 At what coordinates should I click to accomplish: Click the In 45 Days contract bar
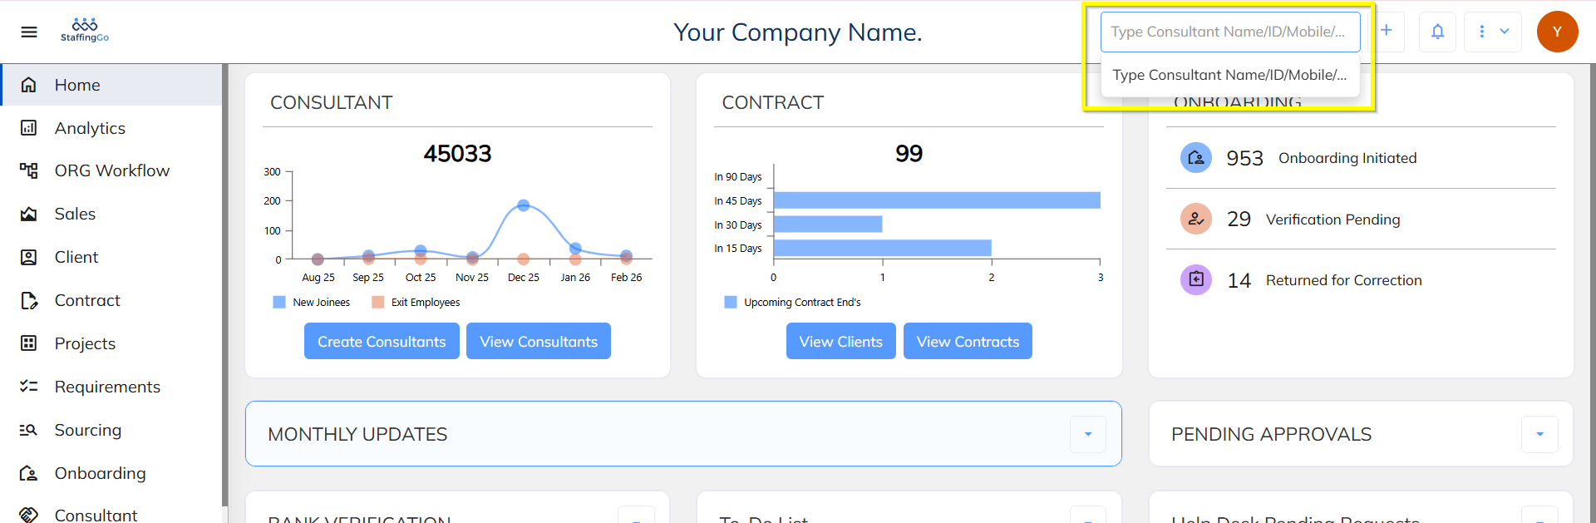click(x=936, y=200)
